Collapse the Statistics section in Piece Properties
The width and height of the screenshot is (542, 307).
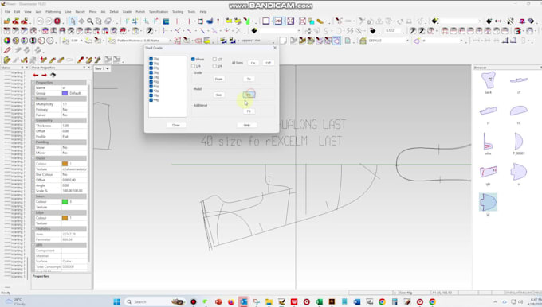pyautogui.click(x=33, y=229)
